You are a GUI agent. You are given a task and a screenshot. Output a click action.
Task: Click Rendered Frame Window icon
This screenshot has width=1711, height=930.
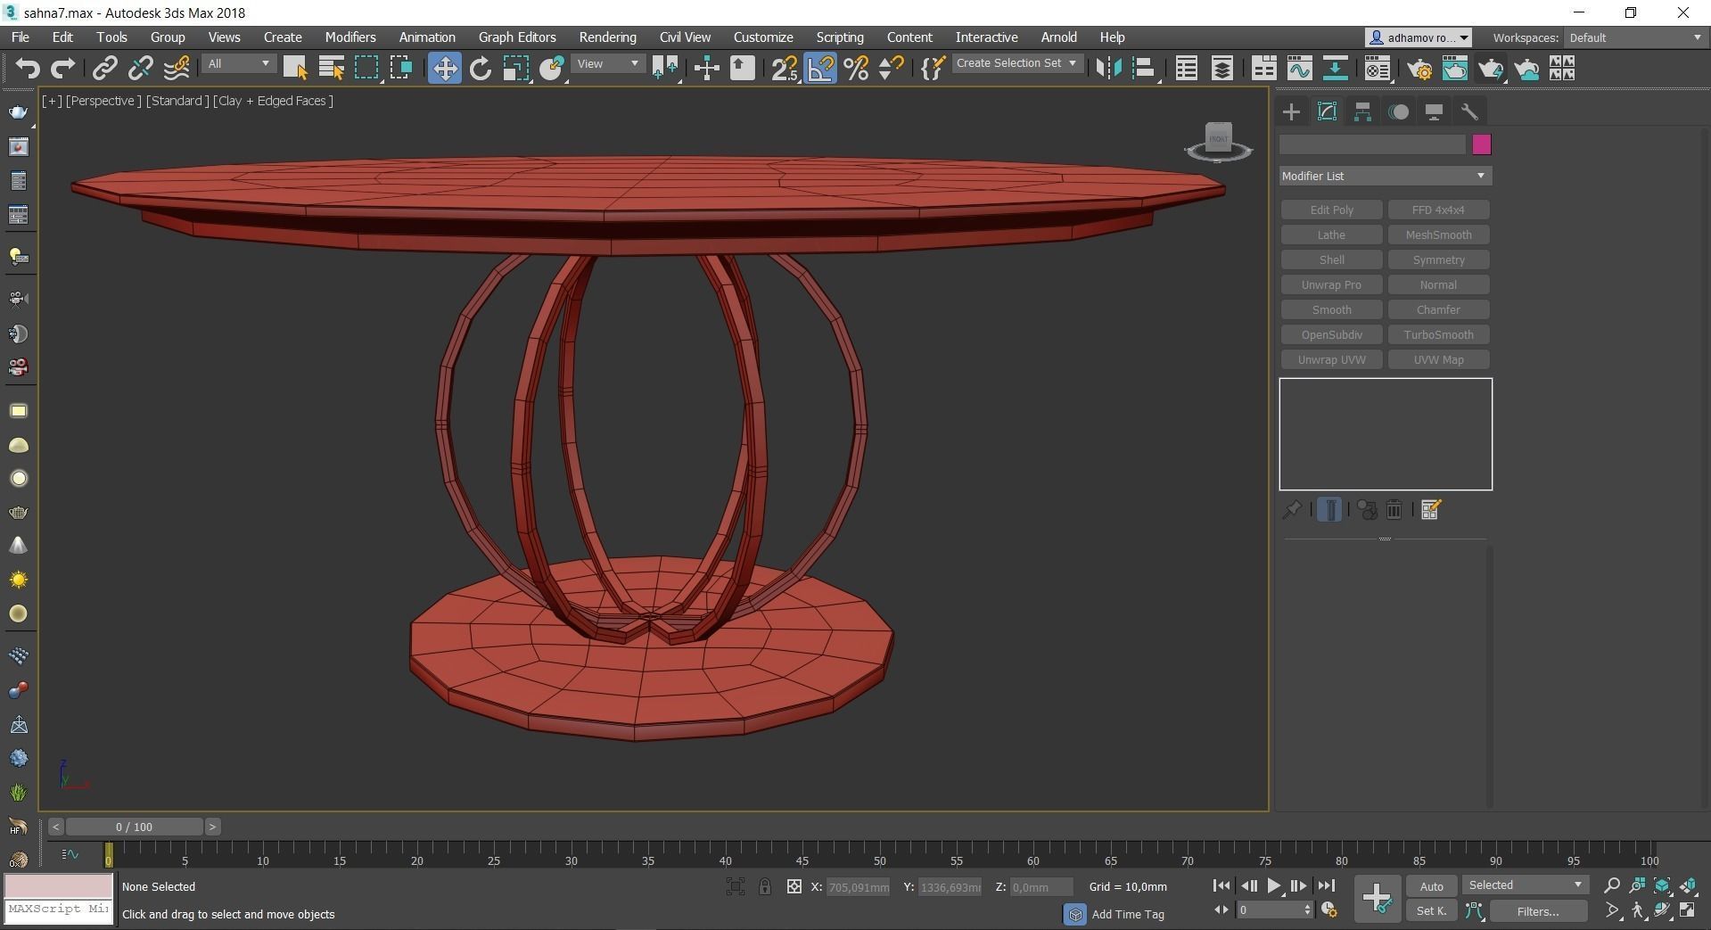pyautogui.click(x=1455, y=69)
